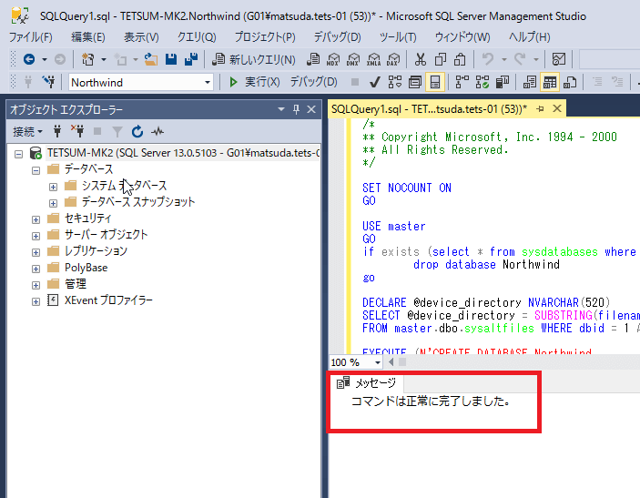Collapse the データベース folder node
640x498 pixels.
(x=36, y=169)
